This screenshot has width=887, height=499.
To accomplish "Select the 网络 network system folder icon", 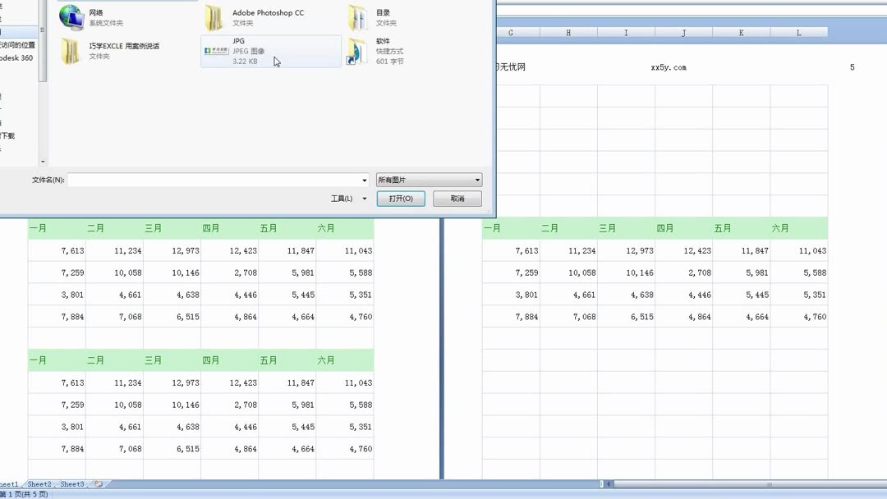I will point(71,17).
